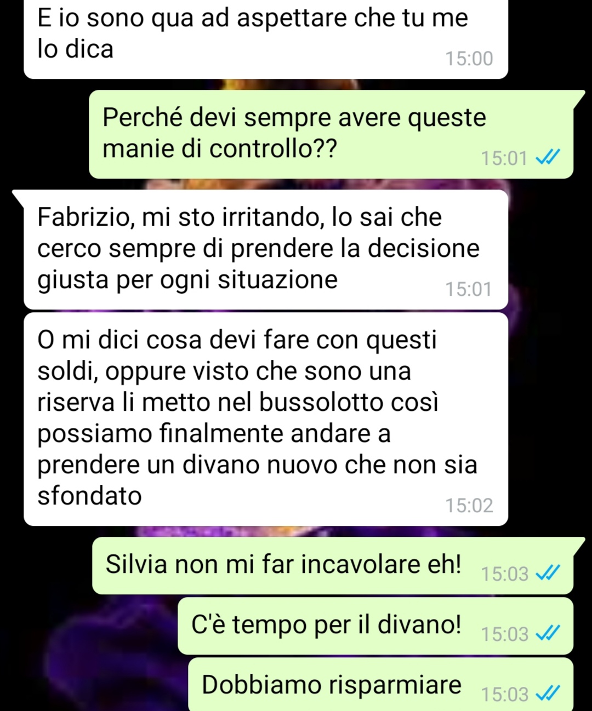Tap the 'Silvia non mi far incavolare eh!' bubble
Image resolution: width=592 pixels, height=711 pixels.
pos(333,566)
